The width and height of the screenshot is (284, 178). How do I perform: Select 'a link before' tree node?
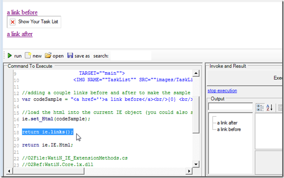(x=229, y=129)
